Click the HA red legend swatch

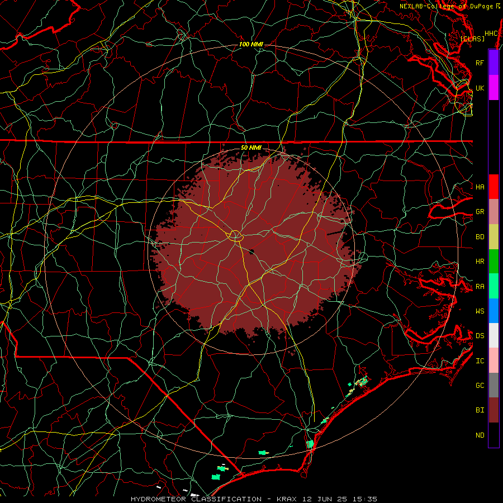(x=493, y=187)
